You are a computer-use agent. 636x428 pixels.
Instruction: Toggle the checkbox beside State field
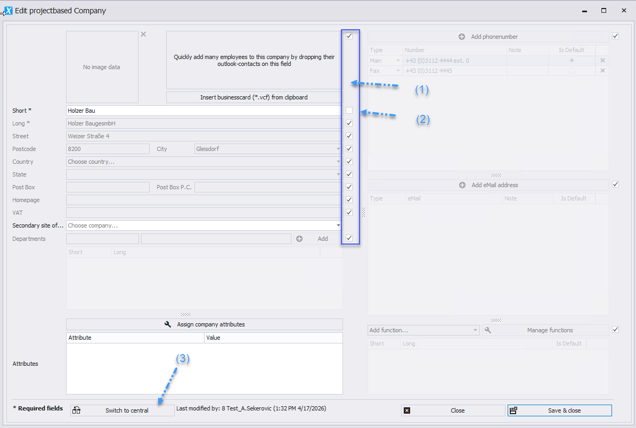point(349,174)
